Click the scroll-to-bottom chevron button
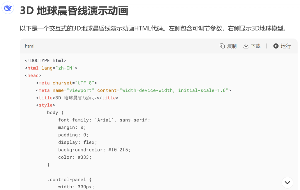This screenshot has height=190, width=300. (x=287, y=183)
